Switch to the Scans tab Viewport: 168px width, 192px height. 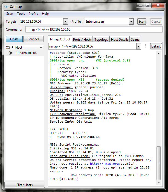[x=135, y=40]
